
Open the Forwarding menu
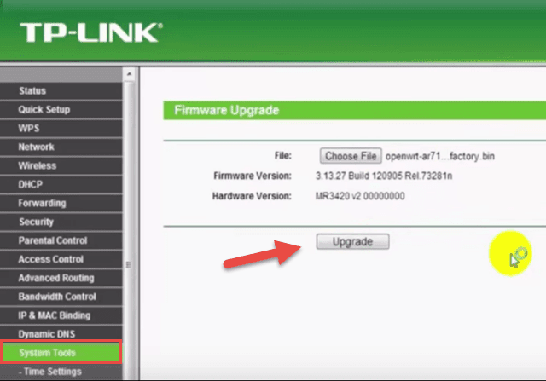[61, 203]
